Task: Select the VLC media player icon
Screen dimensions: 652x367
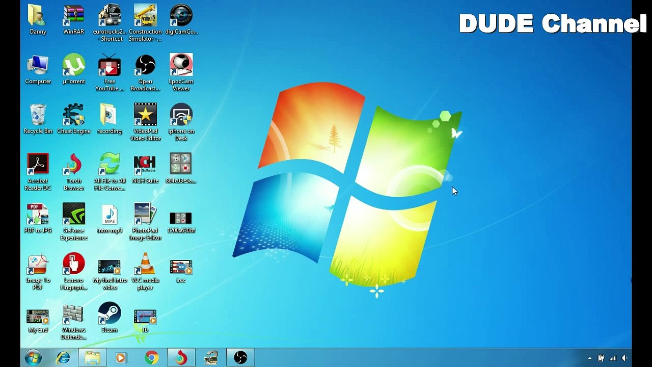Action: click(x=145, y=272)
